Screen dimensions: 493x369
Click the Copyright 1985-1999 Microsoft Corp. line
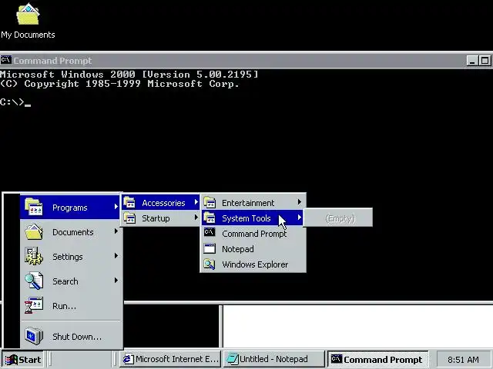pyautogui.click(x=119, y=84)
